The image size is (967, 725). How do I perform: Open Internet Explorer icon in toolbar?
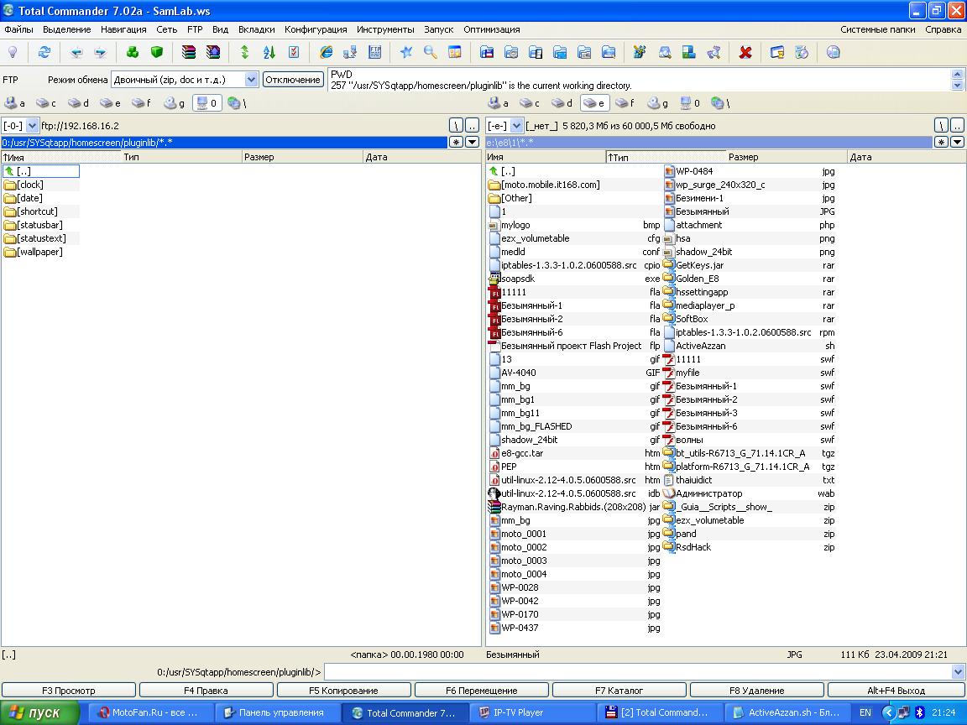coord(326,52)
